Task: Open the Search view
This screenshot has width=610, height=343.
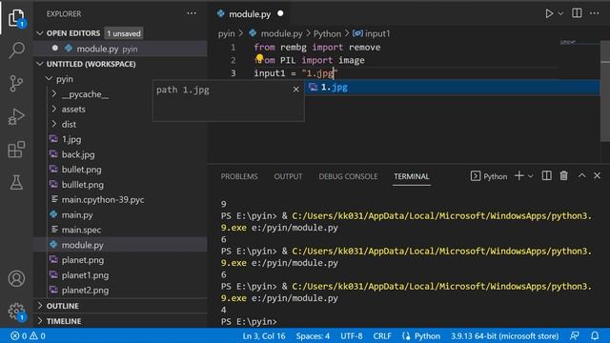Action: pos(16,50)
